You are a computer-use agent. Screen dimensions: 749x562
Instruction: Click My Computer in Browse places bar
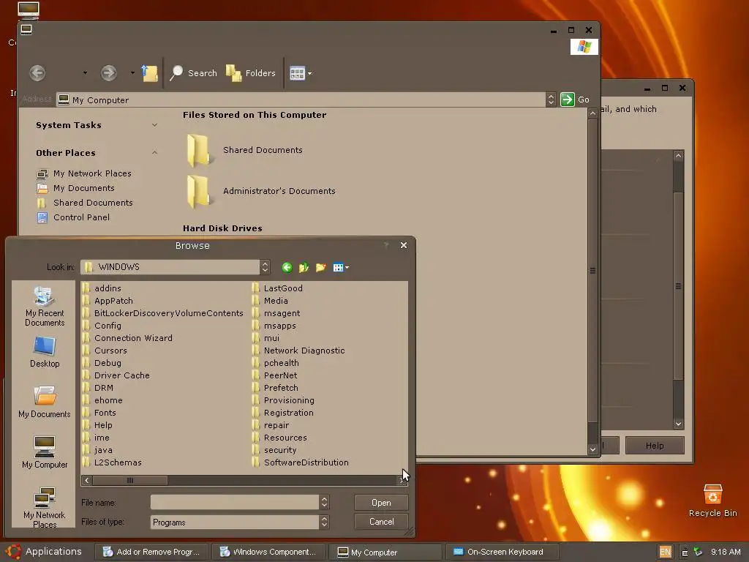point(45,452)
